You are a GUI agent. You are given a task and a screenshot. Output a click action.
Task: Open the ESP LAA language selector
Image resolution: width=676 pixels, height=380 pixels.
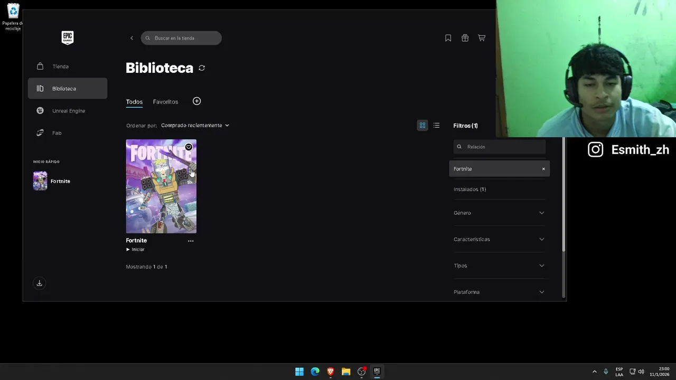pos(619,372)
